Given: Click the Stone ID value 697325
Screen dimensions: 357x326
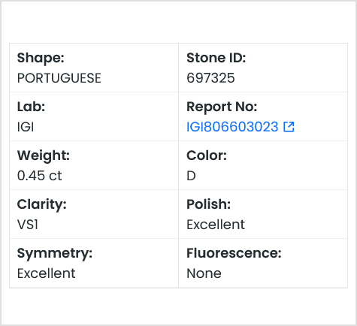Looking at the screenshot, I should click(x=210, y=78).
